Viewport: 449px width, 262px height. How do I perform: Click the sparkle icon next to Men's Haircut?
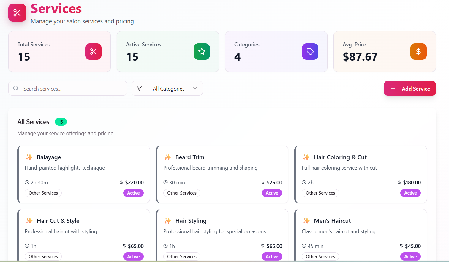(x=306, y=221)
